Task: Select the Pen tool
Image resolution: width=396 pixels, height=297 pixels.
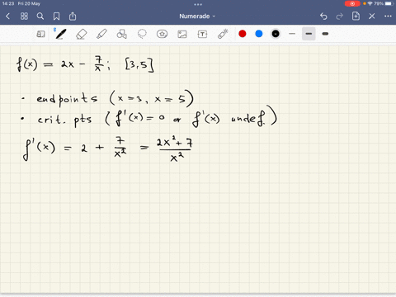Action: tap(60, 34)
